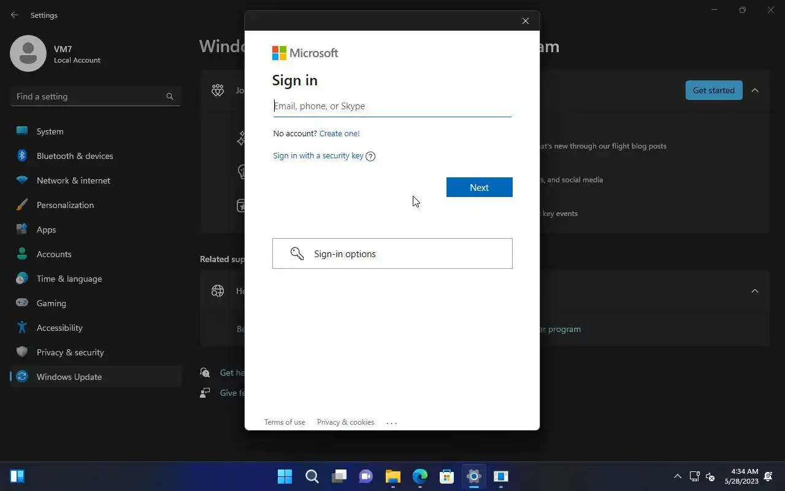
Task: Click the blue window app on taskbar
Action: coord(500,476)
